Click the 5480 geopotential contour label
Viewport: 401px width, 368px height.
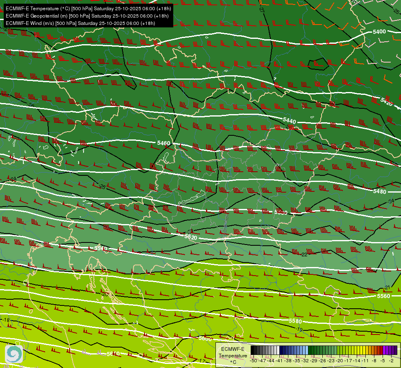click(380, 191)
